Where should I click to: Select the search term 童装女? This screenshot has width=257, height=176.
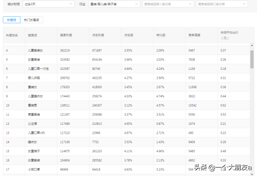coord(32,87)
